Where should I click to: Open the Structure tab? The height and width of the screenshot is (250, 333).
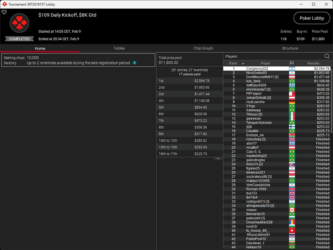(x=290, y=48)
